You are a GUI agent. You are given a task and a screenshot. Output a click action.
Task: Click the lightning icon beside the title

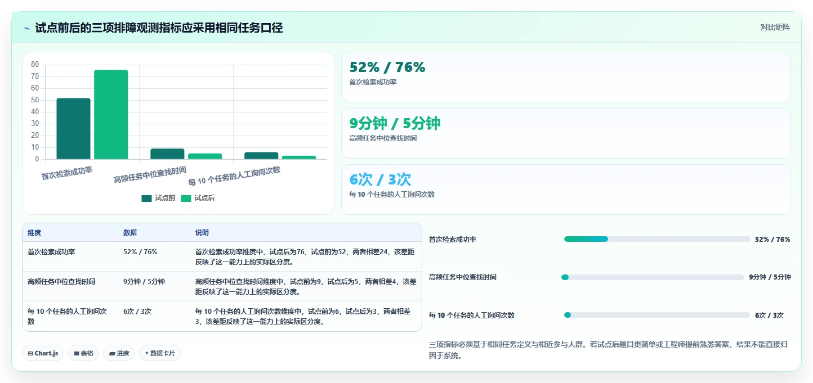27,28
